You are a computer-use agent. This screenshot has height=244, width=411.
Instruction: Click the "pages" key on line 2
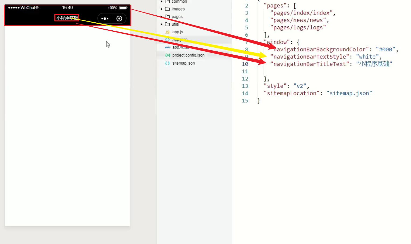(x=275, y=6)
